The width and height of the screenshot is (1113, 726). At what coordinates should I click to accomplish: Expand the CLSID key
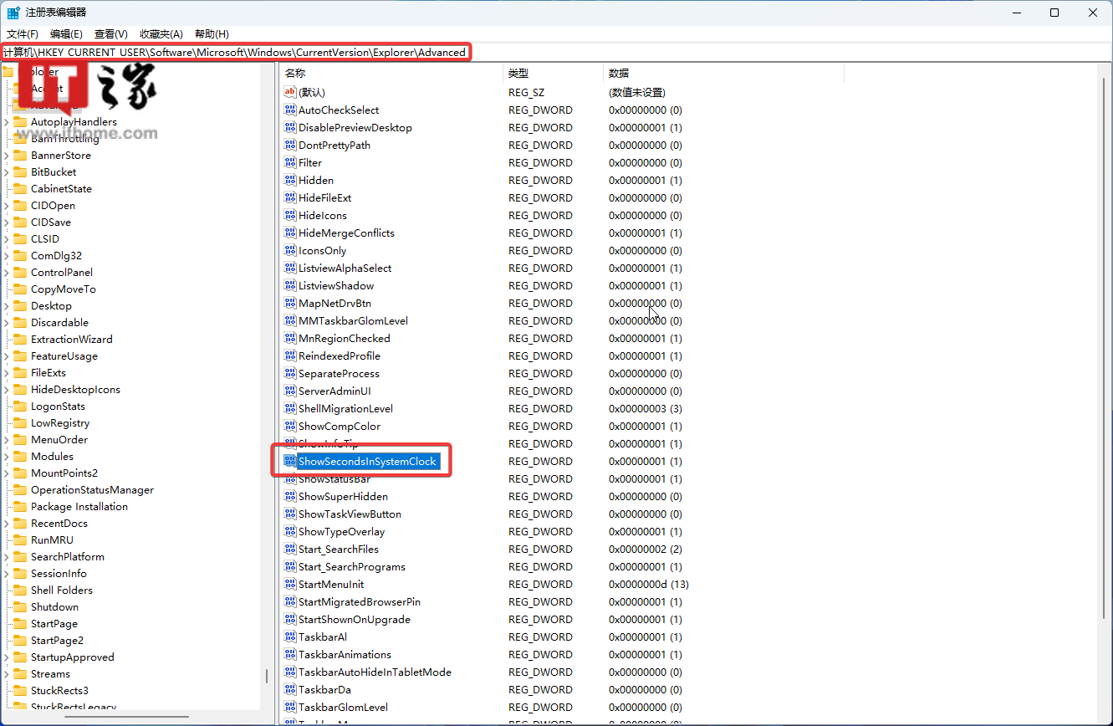(7, 238)
